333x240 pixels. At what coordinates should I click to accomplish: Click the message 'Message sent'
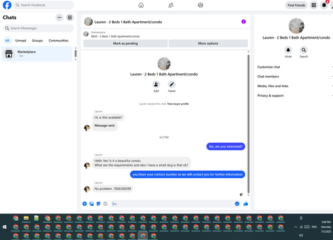point(105,125)
